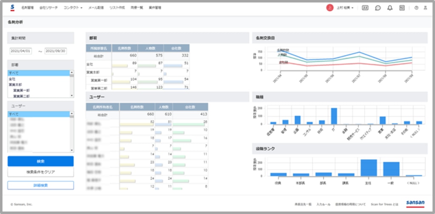Open the notifications bell icon
Screen dimensions: 435x214
click(390, 8)
